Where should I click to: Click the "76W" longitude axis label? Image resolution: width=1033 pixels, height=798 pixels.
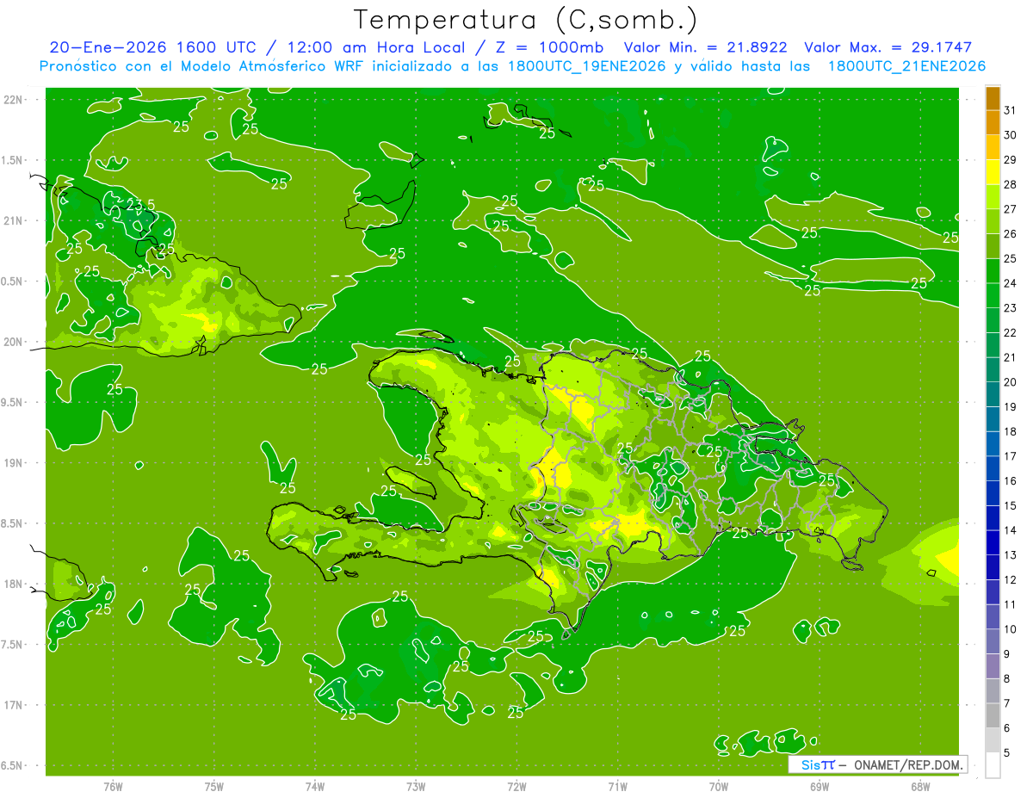click(113, 786)
